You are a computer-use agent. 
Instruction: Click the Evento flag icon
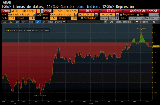coord(137,22)
